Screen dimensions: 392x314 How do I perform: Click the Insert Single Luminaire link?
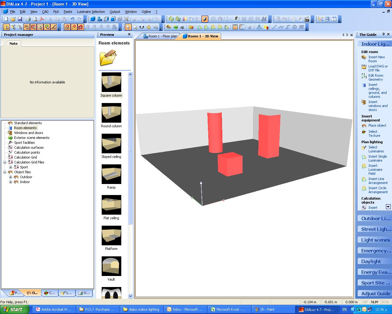tap(377, 158)
